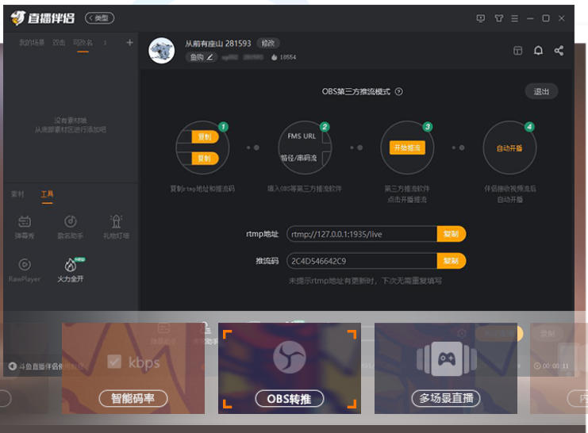The width and height of the screenshot is (588, 433).
Task: Click the flame popularity icon near 18554
Action: (x=274, y=57)
